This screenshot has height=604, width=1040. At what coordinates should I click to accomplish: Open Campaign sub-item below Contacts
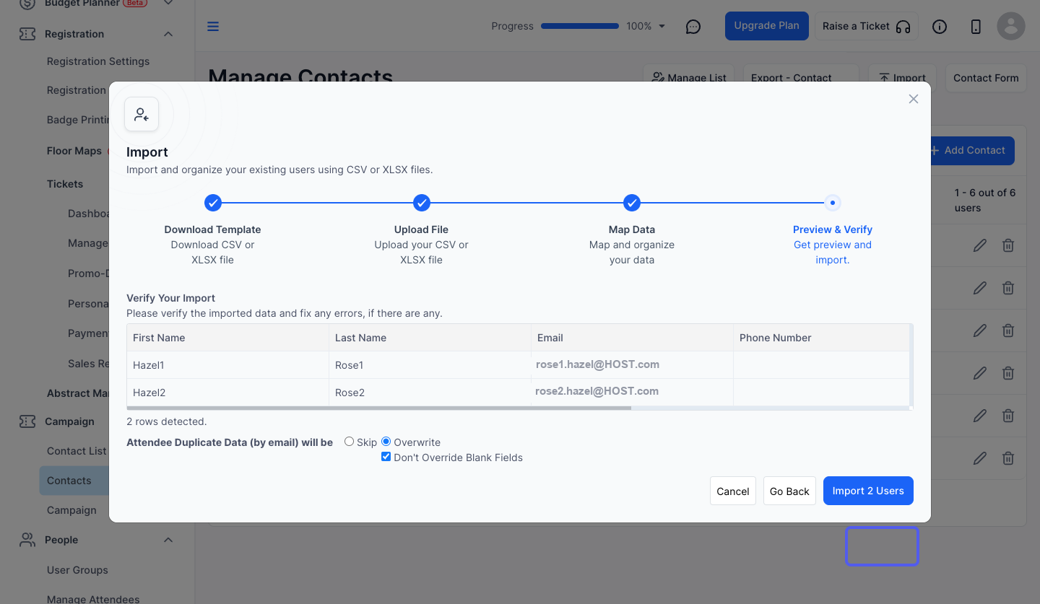pos(71,510)
